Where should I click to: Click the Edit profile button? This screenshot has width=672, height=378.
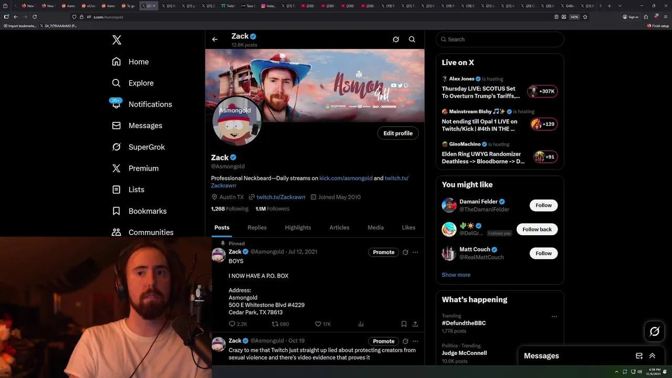click(398, 133)
